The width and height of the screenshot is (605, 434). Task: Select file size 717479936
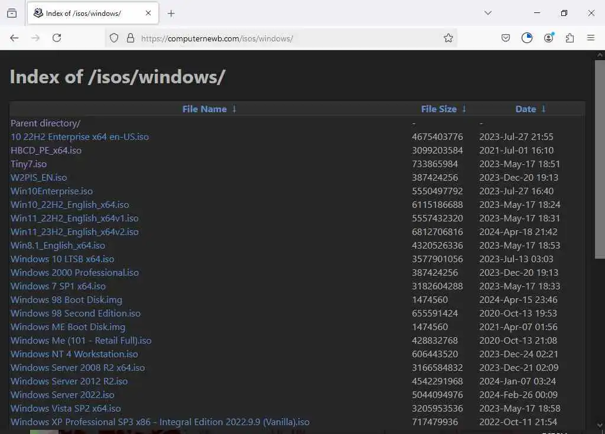pos(435,422)
